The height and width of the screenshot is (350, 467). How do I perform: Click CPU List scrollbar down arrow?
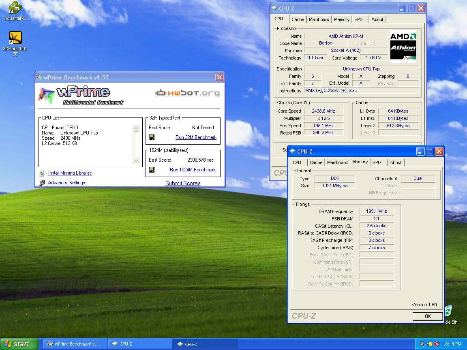[x=136, y=161]
